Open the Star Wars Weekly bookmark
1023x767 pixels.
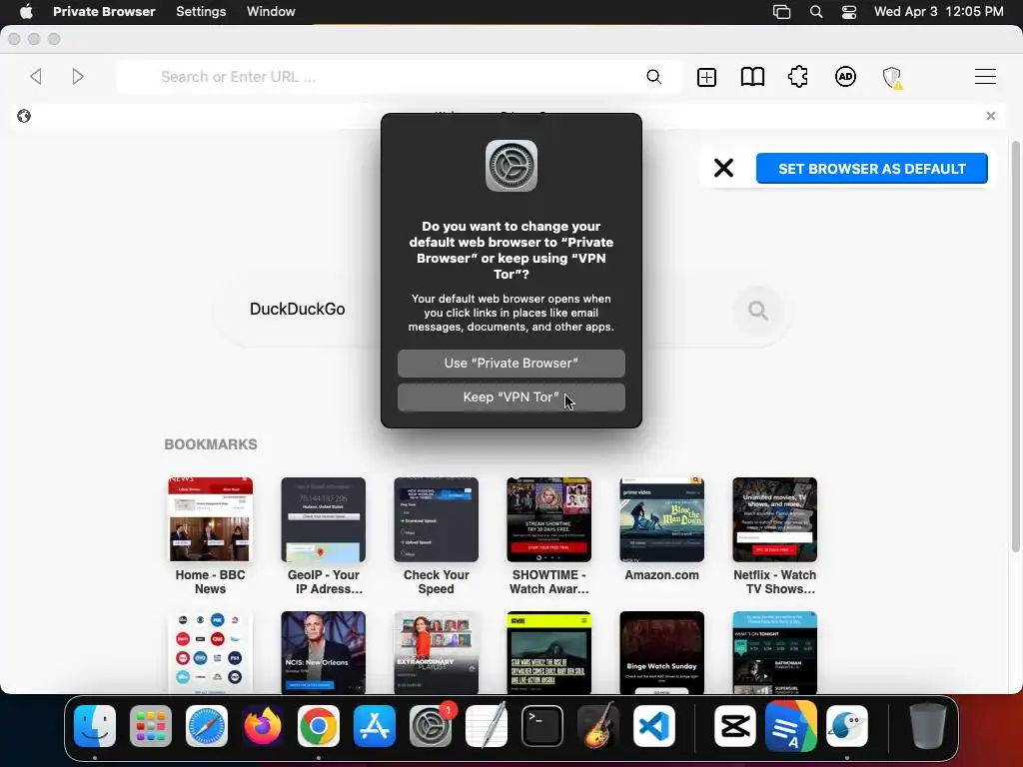point(548,652)
